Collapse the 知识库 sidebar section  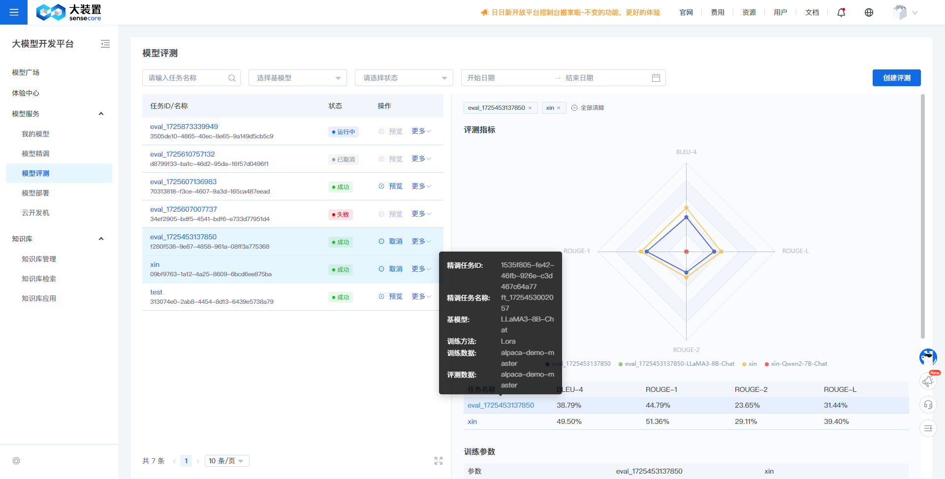[x=101, y=239]
